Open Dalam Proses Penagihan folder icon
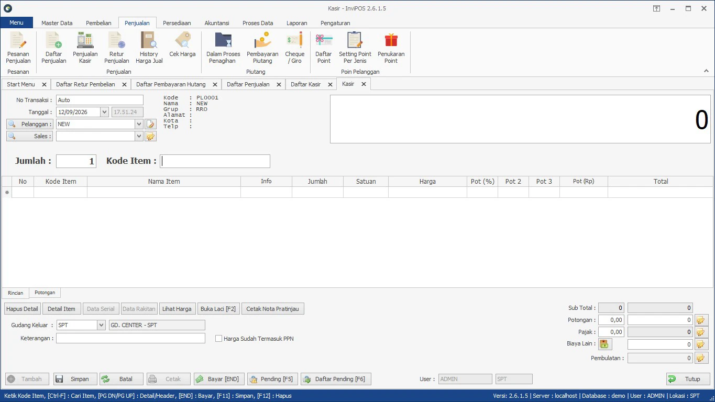Screen dimensions: 715x402 [x=223, y=48]
